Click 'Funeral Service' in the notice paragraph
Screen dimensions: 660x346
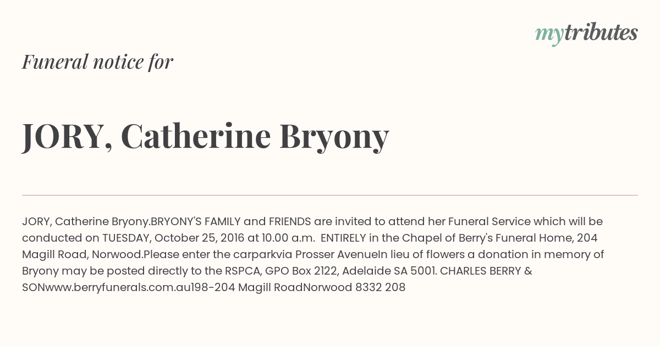click(x=490, y=221)
